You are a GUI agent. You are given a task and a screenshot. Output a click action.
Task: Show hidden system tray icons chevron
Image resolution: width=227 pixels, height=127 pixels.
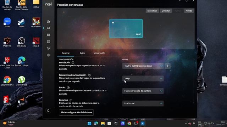pos(186,123)
